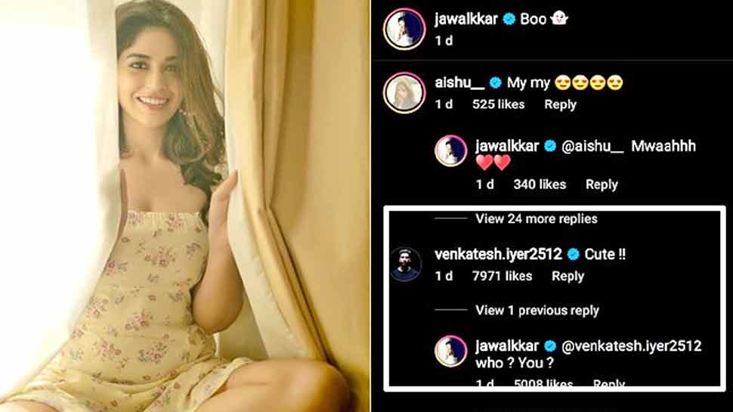Click verified badge beside venkatesh.iyer2512
Viewport: 733px width, 412px height.
[573, 255]
